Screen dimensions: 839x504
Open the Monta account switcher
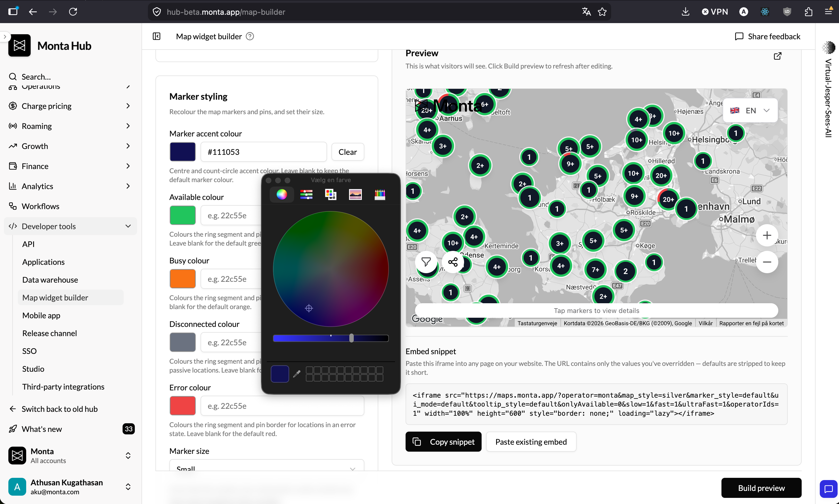coord(70,456)
